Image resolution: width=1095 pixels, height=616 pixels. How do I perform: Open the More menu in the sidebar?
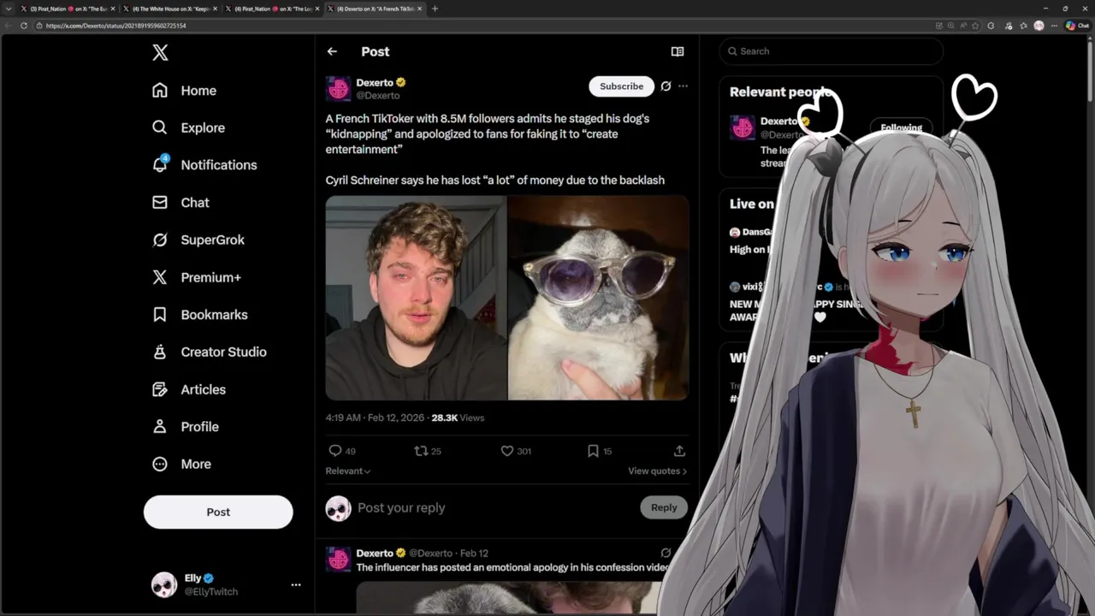click(181, 464)
